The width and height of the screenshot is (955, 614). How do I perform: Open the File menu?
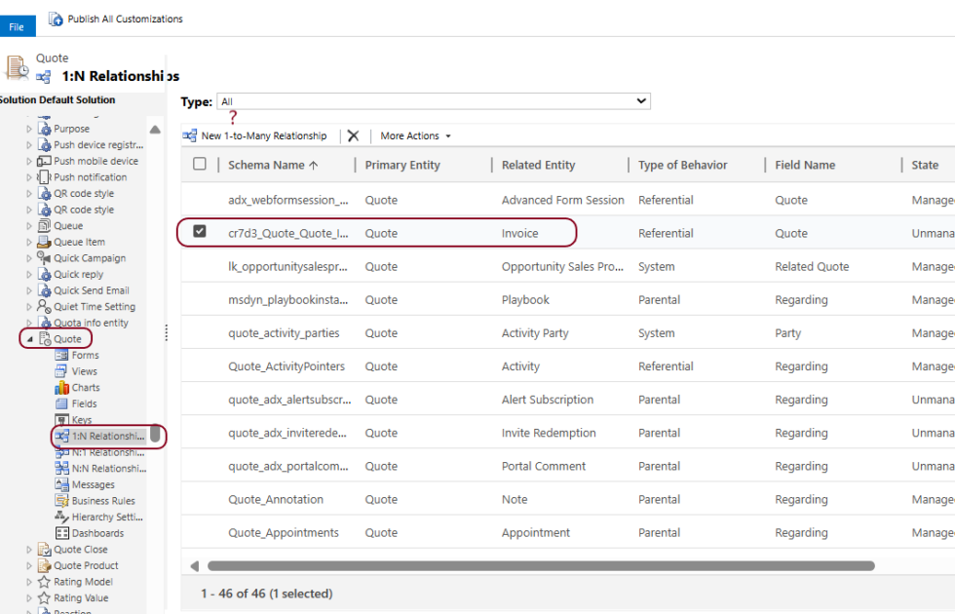coord(16,25)
